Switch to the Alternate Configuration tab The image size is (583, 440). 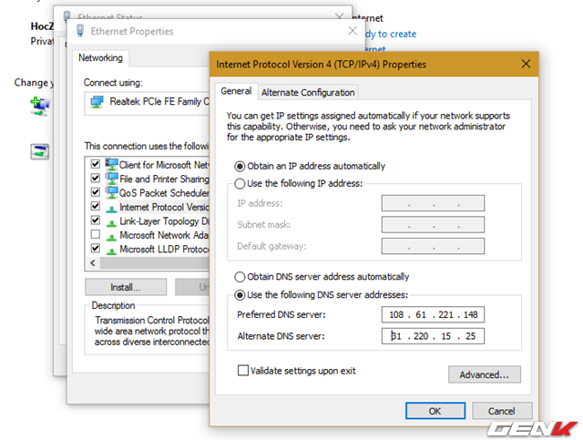pos(308,92)
